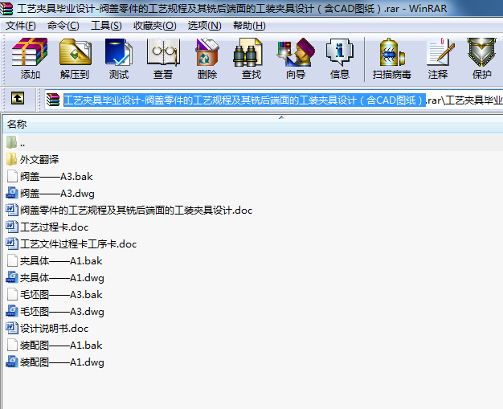Run the Test (测试) archive tool
The image size is (503, 409).
click(119, 59)
